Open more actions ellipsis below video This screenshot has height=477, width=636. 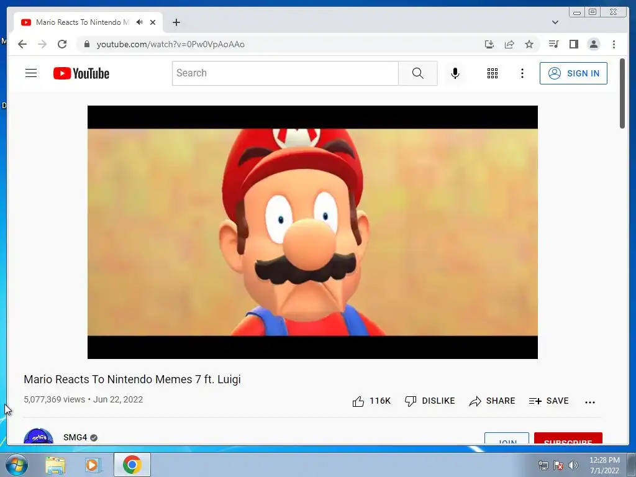[x=590, y=402]
